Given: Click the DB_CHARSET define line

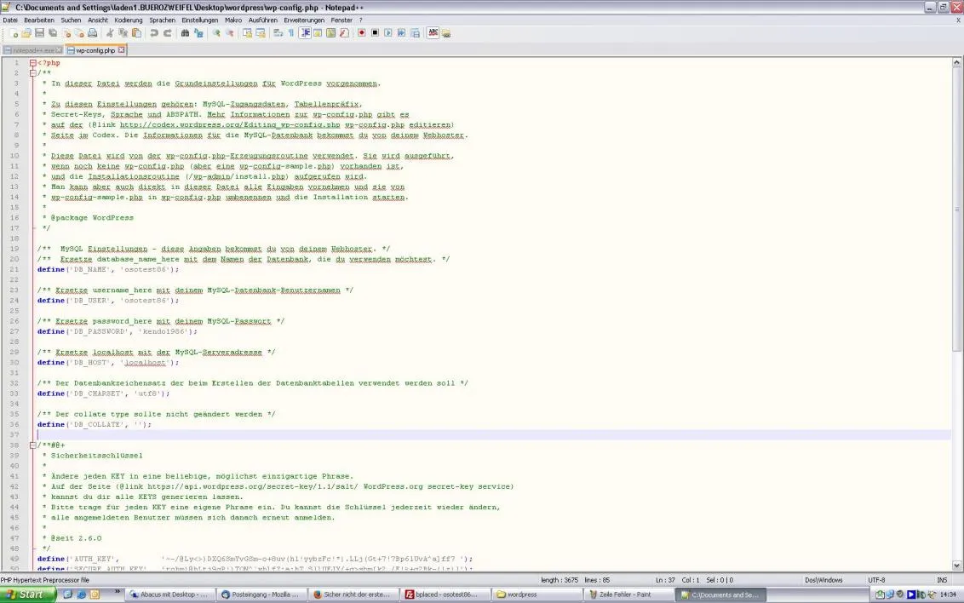Looking at the screenshot, I should pos(103,393).
